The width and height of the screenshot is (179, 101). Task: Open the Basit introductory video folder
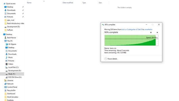(x=14, y=23)
